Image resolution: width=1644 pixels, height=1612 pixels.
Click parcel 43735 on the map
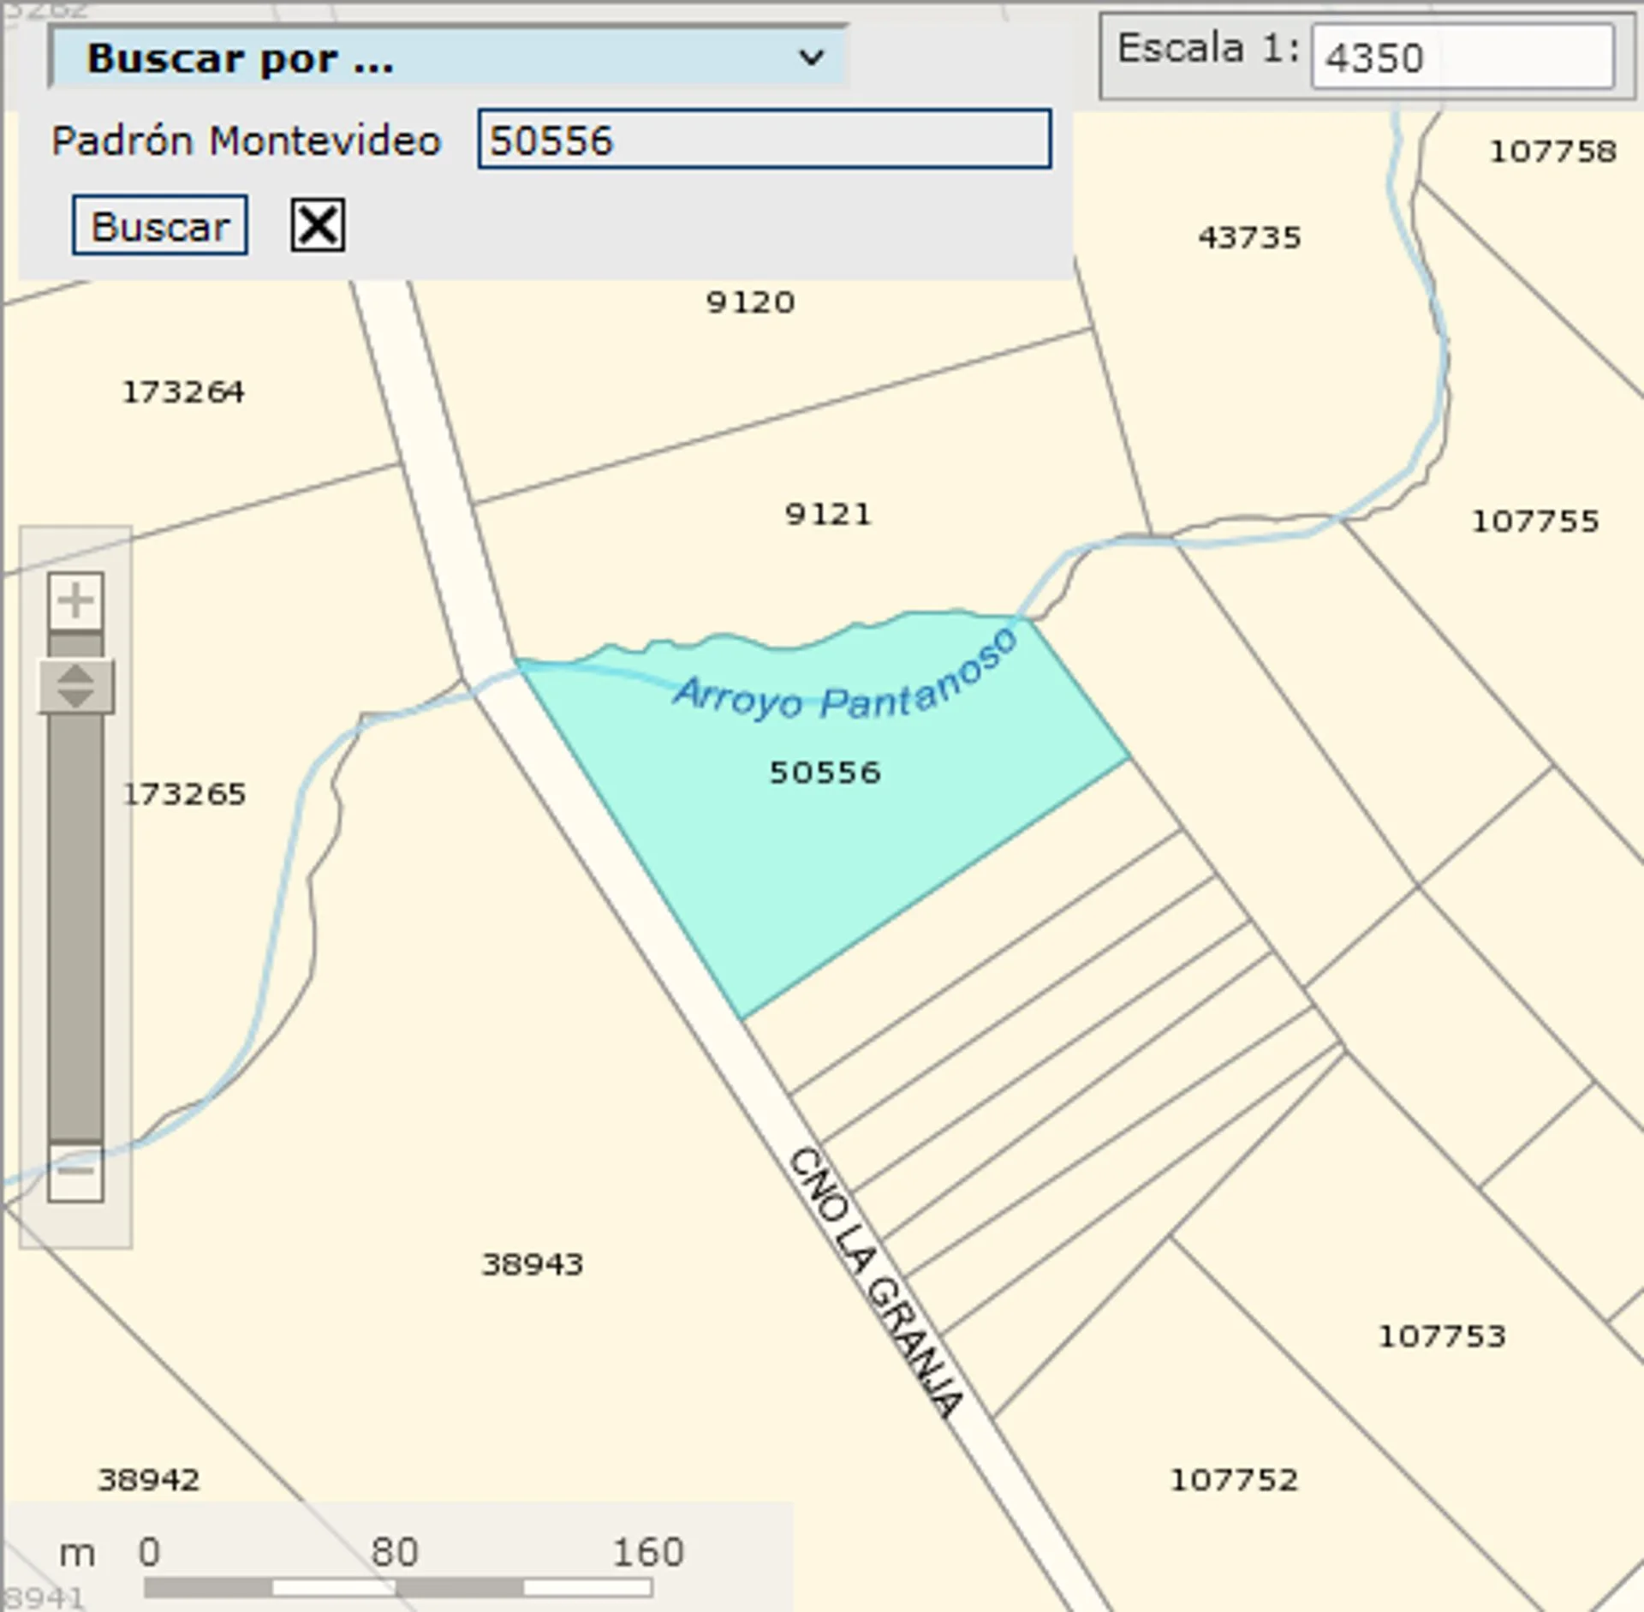tap(1249, 237)
